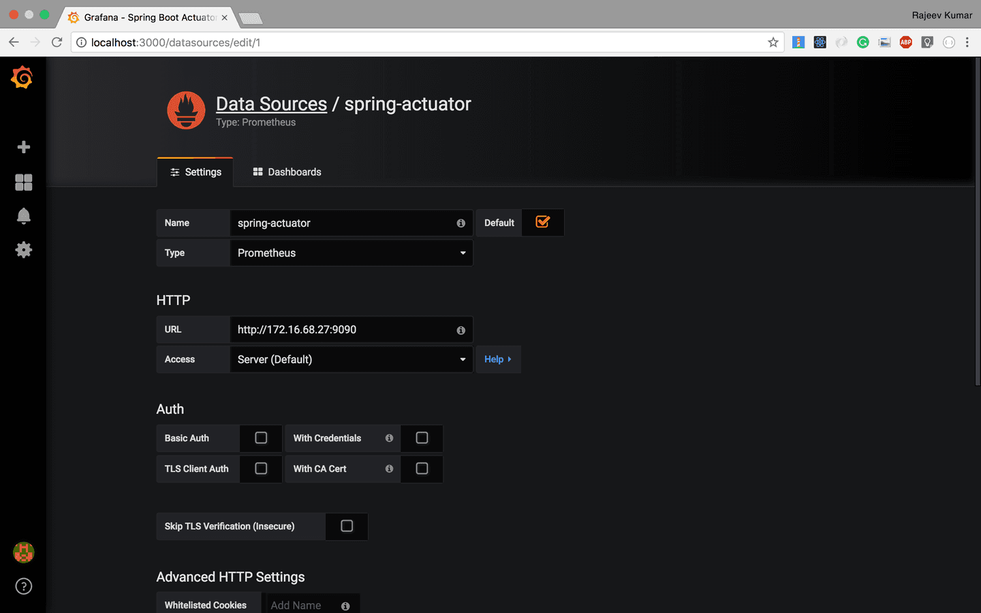Click the spring-actuator page title text
The height and width of the screenshot is (613, 981).
[407, 104]
